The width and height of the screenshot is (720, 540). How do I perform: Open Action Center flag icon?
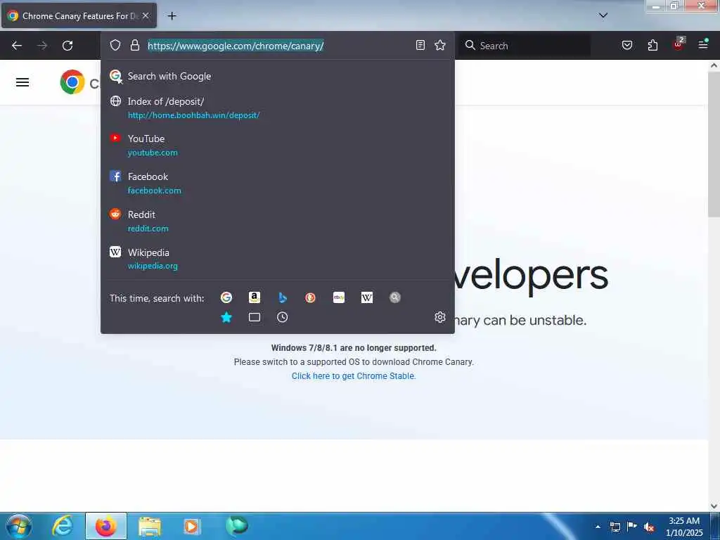click(x=632, y=527)
